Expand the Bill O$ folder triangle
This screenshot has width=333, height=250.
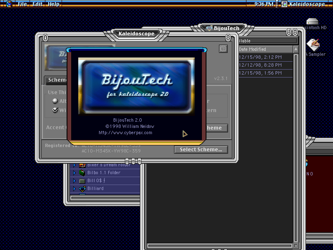click(75, 181)
